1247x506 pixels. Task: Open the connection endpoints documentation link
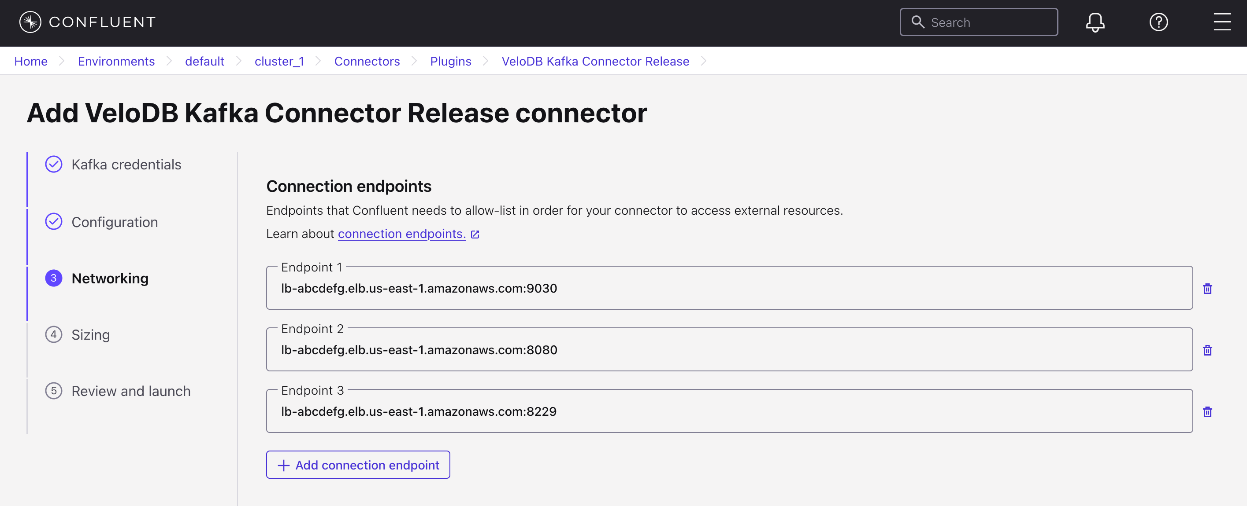[x=401, y=234]
